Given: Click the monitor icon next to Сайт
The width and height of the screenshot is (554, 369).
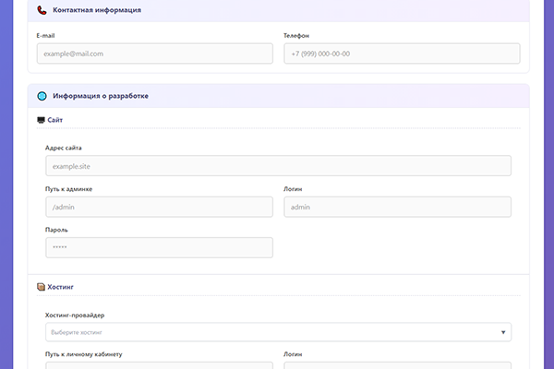Looking at the screenshot, I should pos(41,120).
